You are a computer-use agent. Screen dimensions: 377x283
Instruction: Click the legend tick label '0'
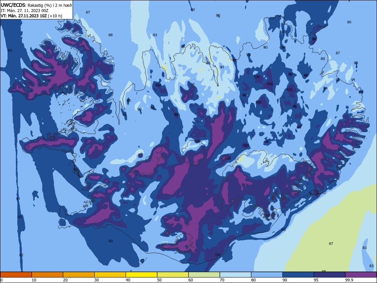[2, 280]
